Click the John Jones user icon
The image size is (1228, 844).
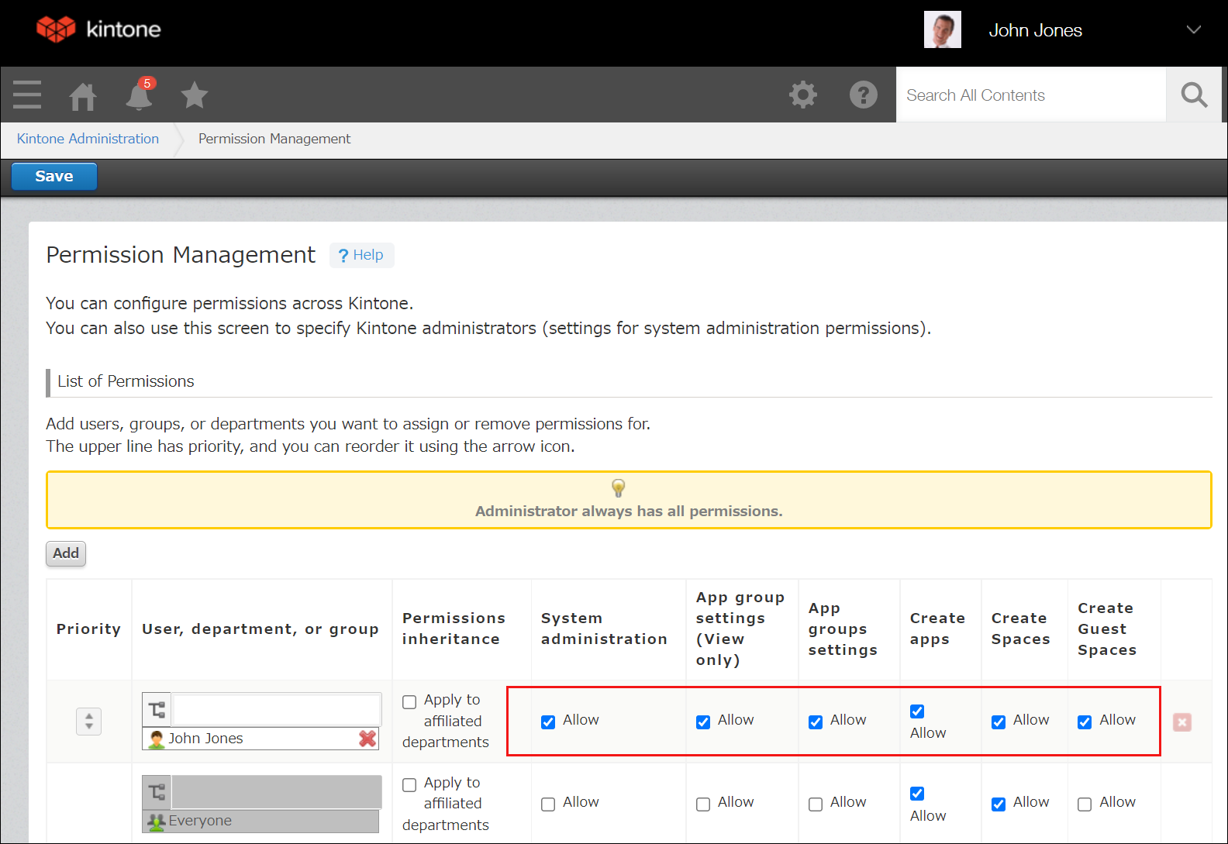pos(157,739)
